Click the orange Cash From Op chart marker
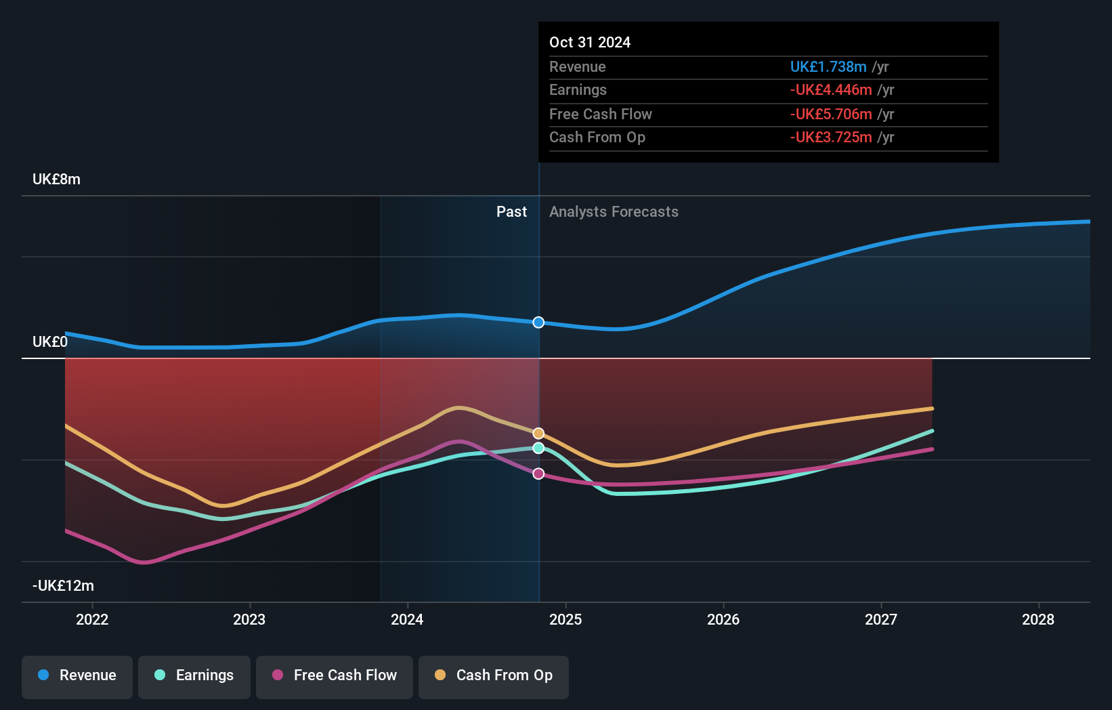 tap(537, 432)
